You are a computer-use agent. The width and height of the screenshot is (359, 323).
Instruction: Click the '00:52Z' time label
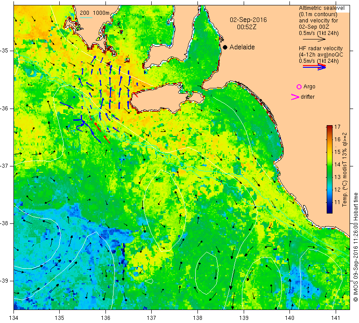tap(246, 27)
